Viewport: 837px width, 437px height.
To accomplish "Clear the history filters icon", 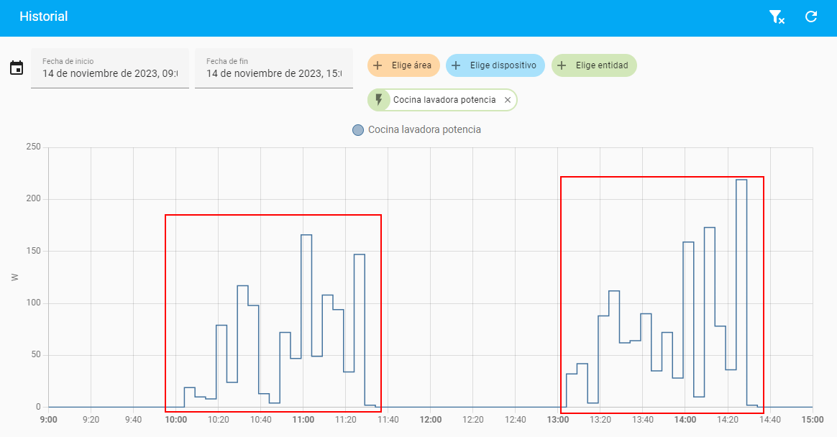I will coord(777,17).
